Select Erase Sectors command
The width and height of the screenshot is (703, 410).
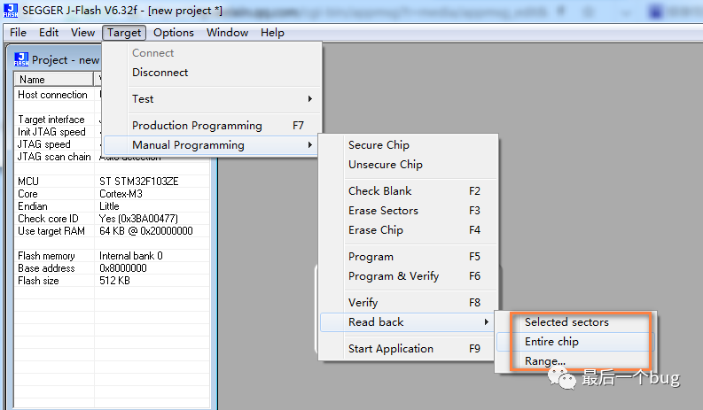point(408,211)
